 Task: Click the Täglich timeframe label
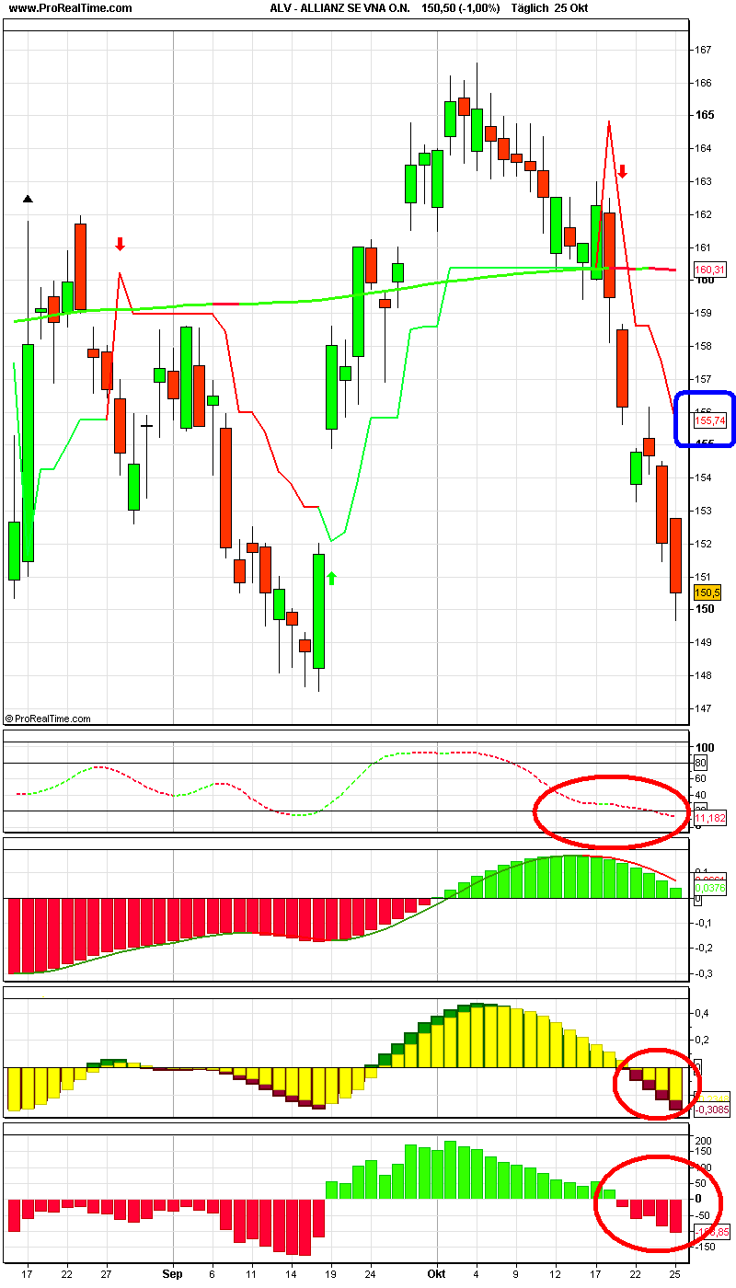tap(531, 8)
